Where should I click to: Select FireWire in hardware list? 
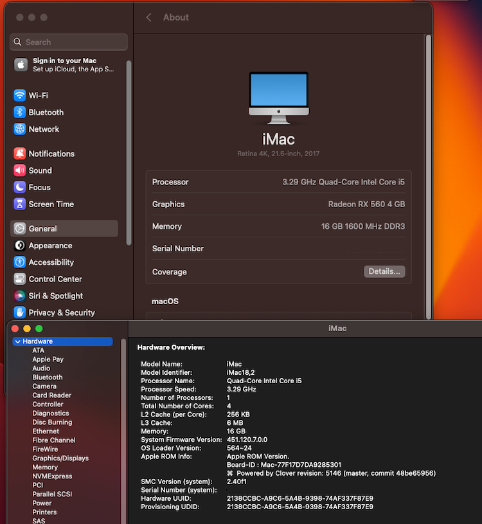pos(45,449)
